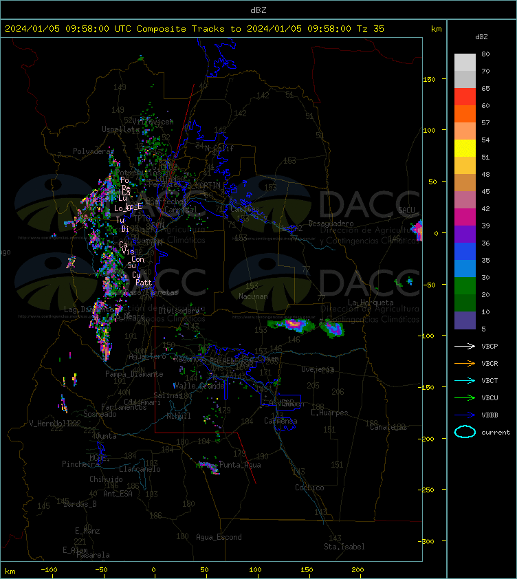Click the 'Tz 35' threshold text in header
The height and width of the screenshot is (579, 517).
pos(371,29)
